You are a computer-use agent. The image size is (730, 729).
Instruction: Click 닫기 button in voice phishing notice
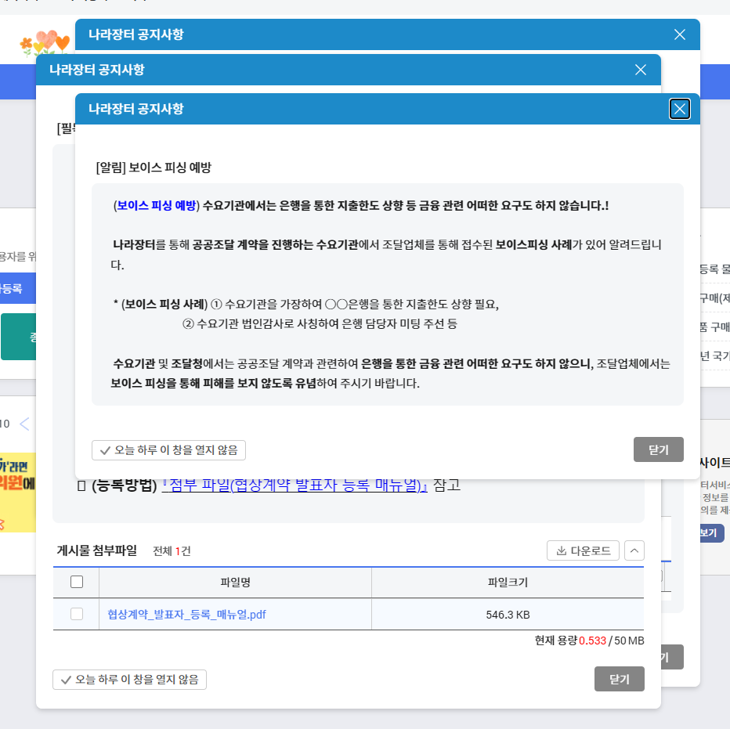tap(658, 449)
